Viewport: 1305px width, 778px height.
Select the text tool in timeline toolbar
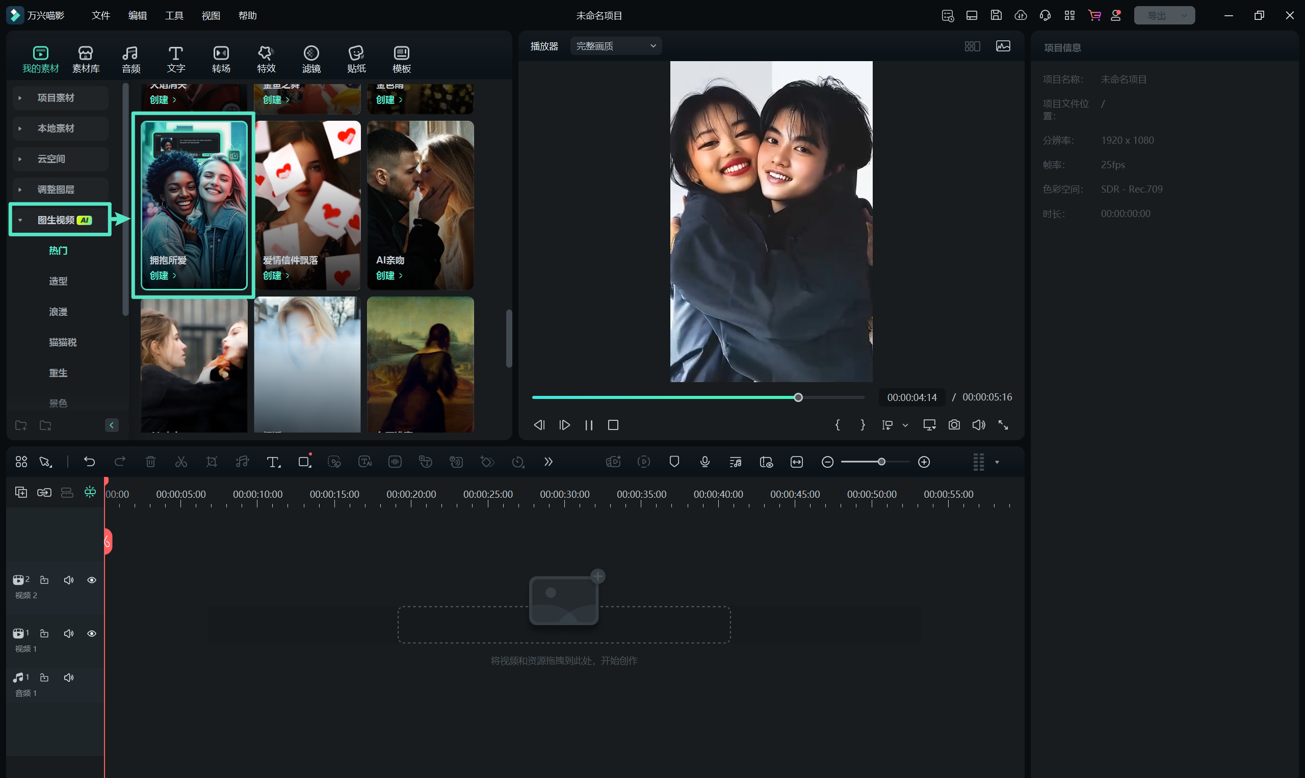coord(273,461)
